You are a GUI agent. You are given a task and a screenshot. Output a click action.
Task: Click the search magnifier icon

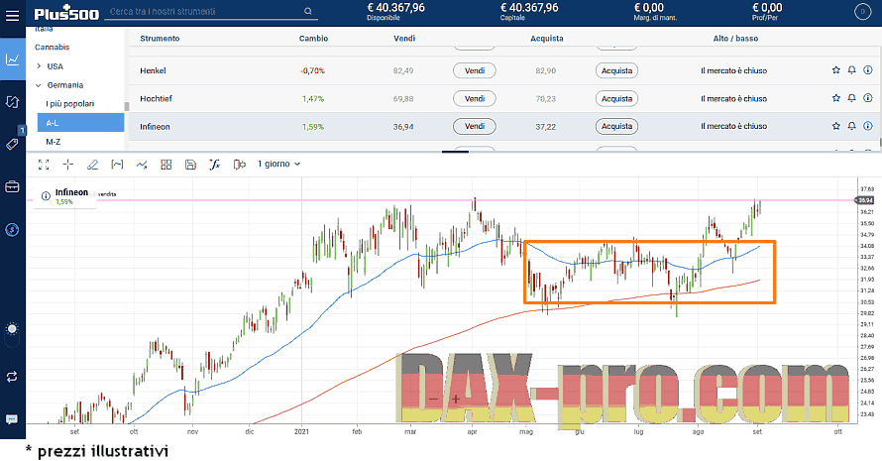pyautogui.click(x=307, y=11)
